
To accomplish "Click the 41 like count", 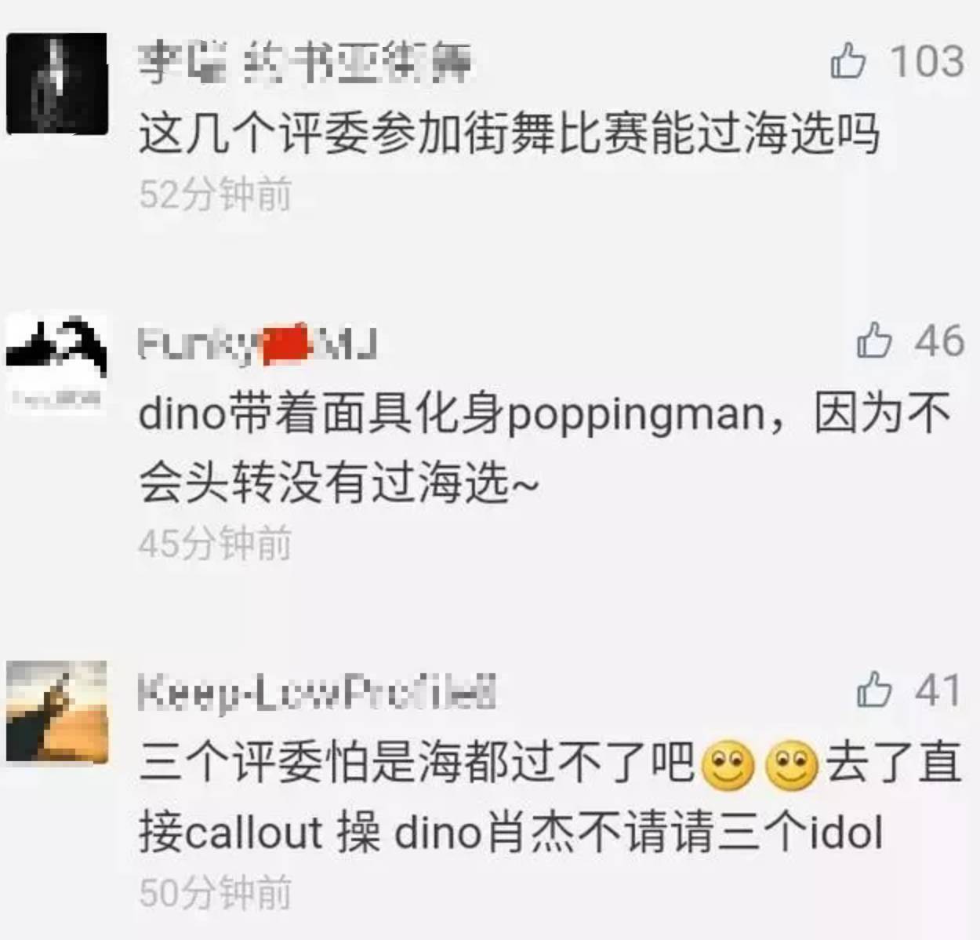I will click(938, 690).
